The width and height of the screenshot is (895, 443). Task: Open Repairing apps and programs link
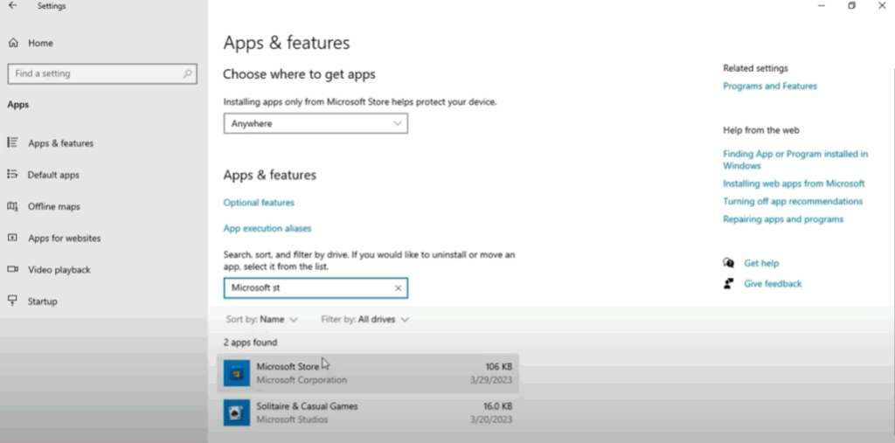click(x=782, y=219)
